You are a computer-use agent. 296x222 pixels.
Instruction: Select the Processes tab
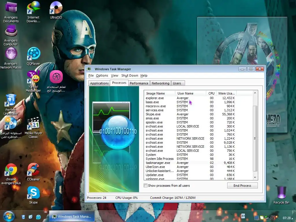(x=119, y=83)
